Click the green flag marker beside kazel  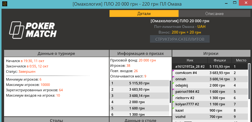[173, 108]
